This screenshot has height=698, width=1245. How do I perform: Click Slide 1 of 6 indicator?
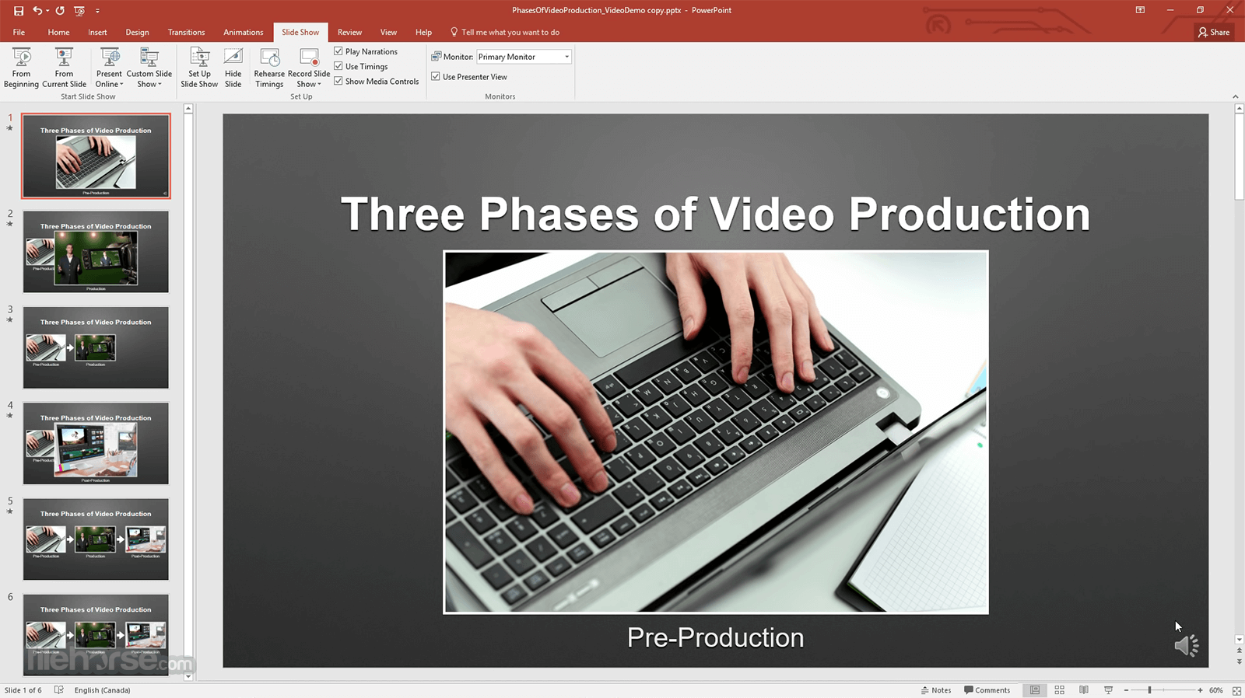pyautogui.click(x=23, y=690)
